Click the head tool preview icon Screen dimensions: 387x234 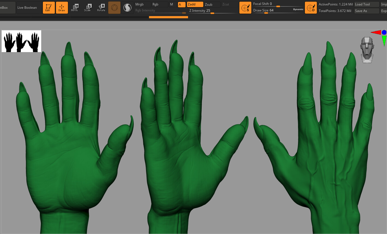[x=367, y=50]
